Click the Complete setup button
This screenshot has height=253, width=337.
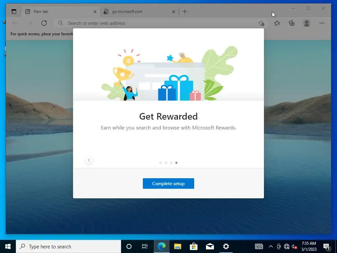tap(168, 183)
